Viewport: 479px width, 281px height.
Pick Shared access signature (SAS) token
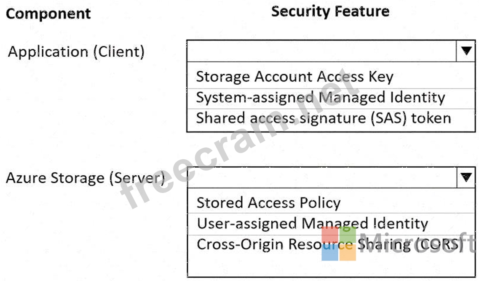pos(323,118)
